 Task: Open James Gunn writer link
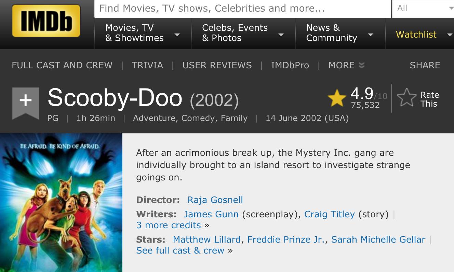click(211, 214)
